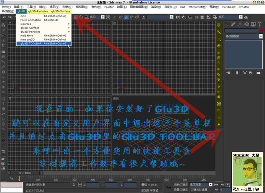This screenshot has width=265, height=193.
Task: Click the Redo arrow in the main toolbar
Action: pos(10,17)
